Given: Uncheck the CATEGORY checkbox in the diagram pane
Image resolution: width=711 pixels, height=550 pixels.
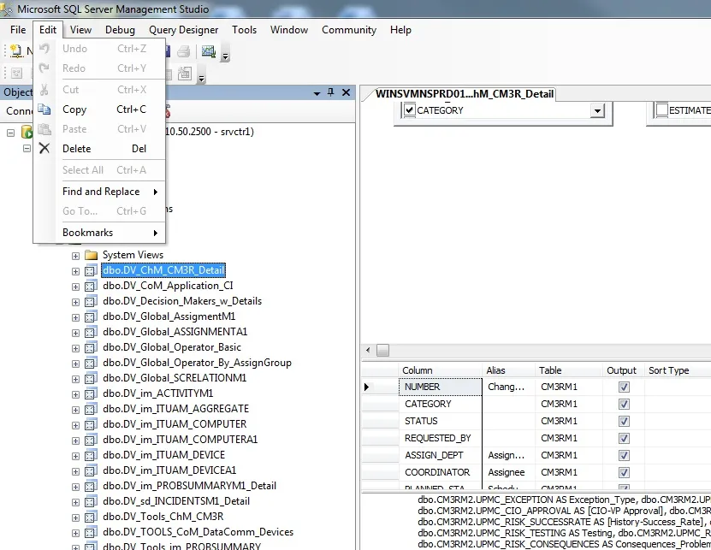Looking at the screenshot, I should (410, 109).
